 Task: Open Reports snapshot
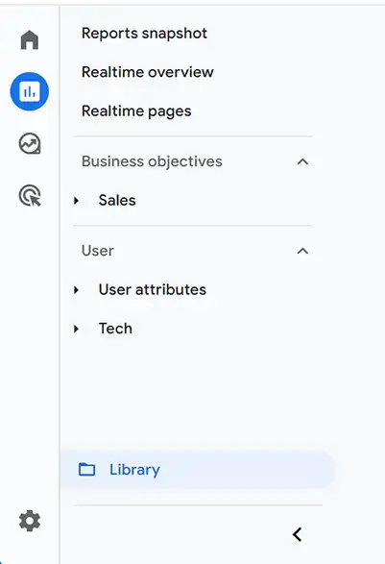tap(144, 34)
